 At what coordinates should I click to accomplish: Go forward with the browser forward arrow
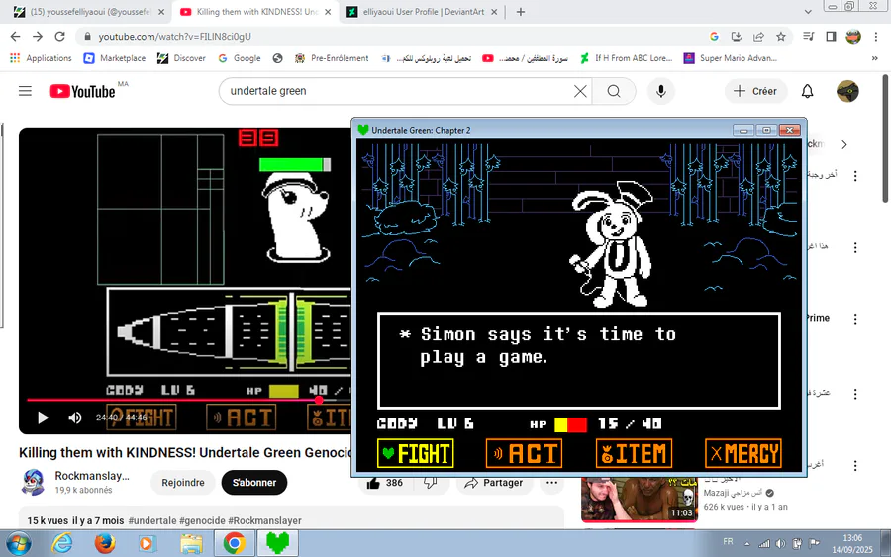(38, 37)
